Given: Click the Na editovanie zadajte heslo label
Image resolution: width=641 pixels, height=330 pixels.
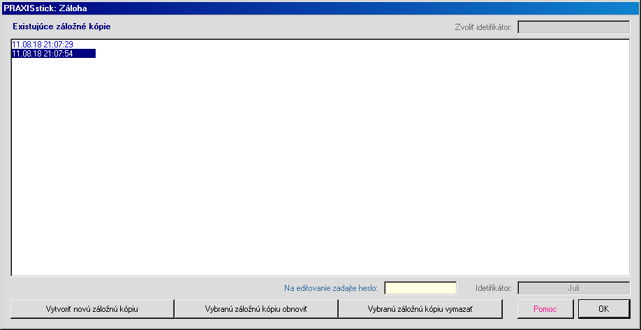Looking at the screenshot, I should tap(331, 288).
